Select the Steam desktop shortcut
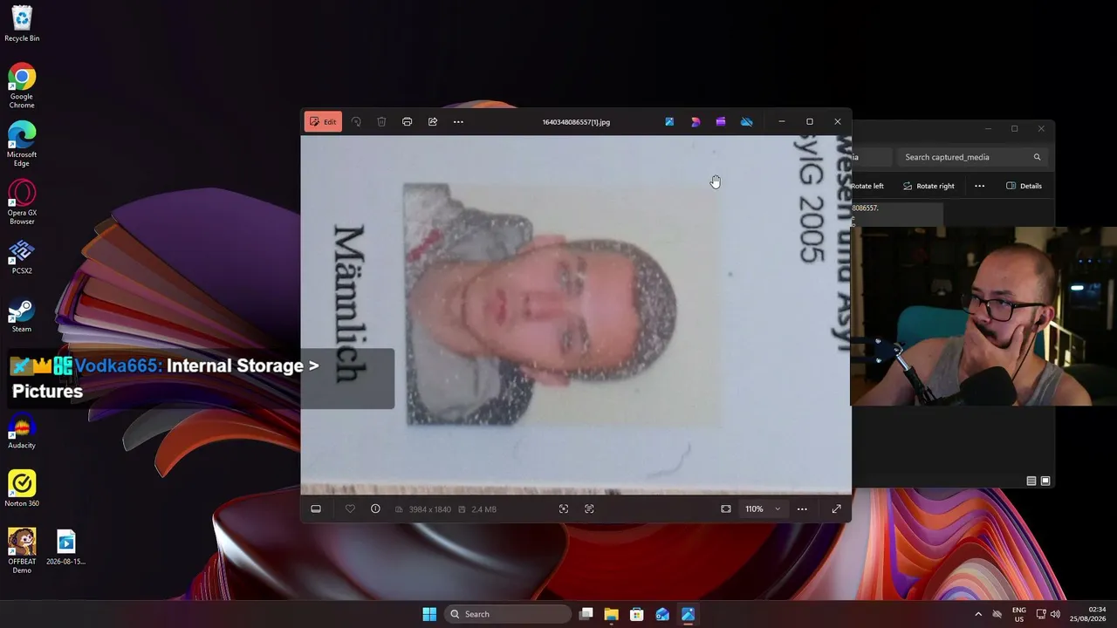 [22, 316]
